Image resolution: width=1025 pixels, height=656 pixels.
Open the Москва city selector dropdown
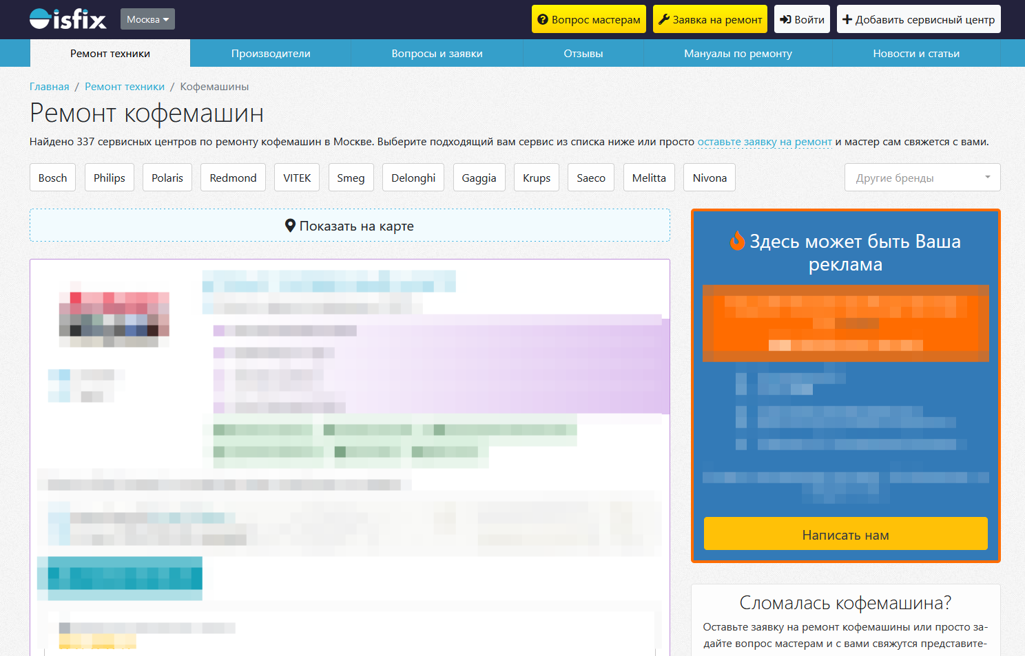147,19
